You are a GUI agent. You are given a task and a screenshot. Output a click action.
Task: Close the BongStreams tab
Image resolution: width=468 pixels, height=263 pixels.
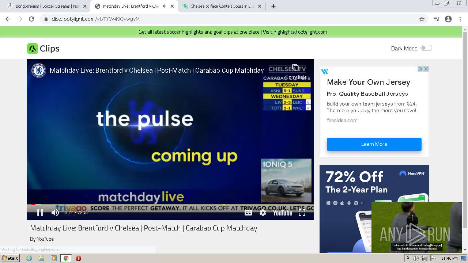tap(85, 6)
